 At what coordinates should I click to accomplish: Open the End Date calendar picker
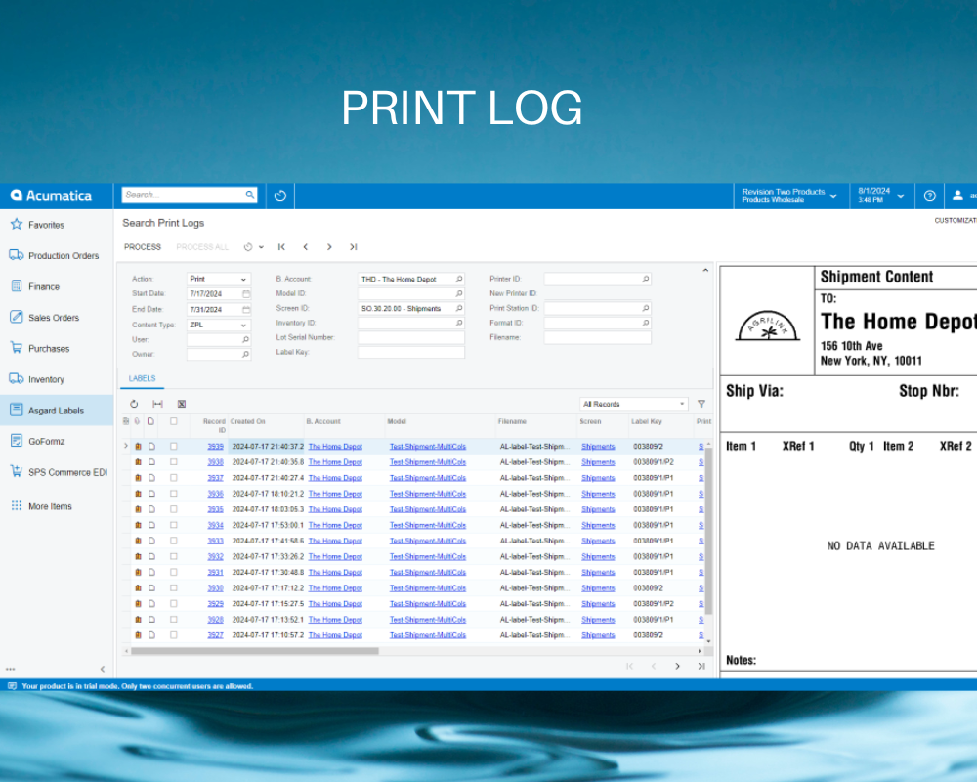(x=246, y=309)
